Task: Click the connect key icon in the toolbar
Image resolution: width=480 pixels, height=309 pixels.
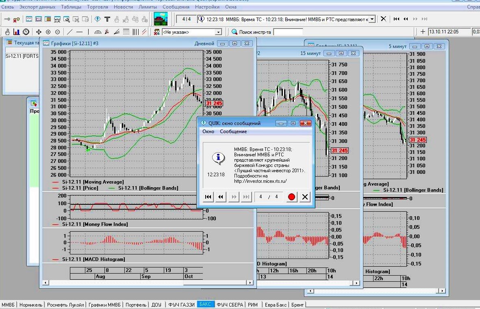Action: [x=7, y=19]
